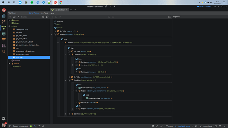Click the new folder icon in Workflows
The height and width of the screenshot is (129, 228).
click(14, 17)
